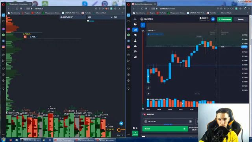Click the Quotex address bar URL
This screenshot has height=142, width=252.
pos(167,9)
